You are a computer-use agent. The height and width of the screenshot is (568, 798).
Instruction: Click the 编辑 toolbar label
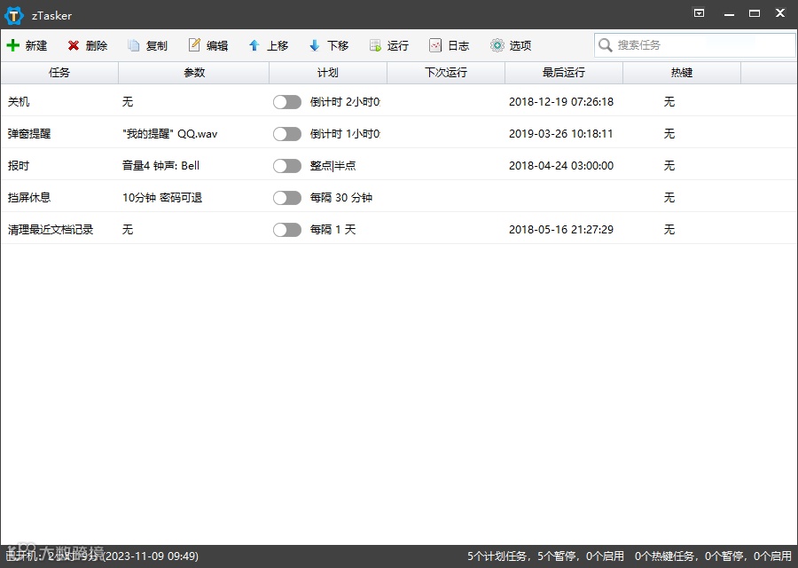point(217,46)
